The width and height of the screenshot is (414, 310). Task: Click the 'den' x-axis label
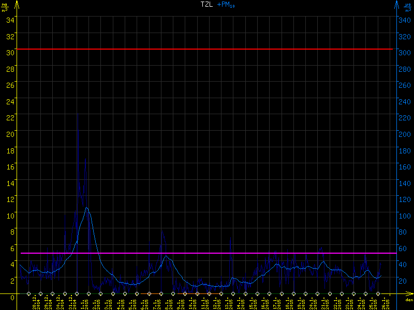coord(409,300)
